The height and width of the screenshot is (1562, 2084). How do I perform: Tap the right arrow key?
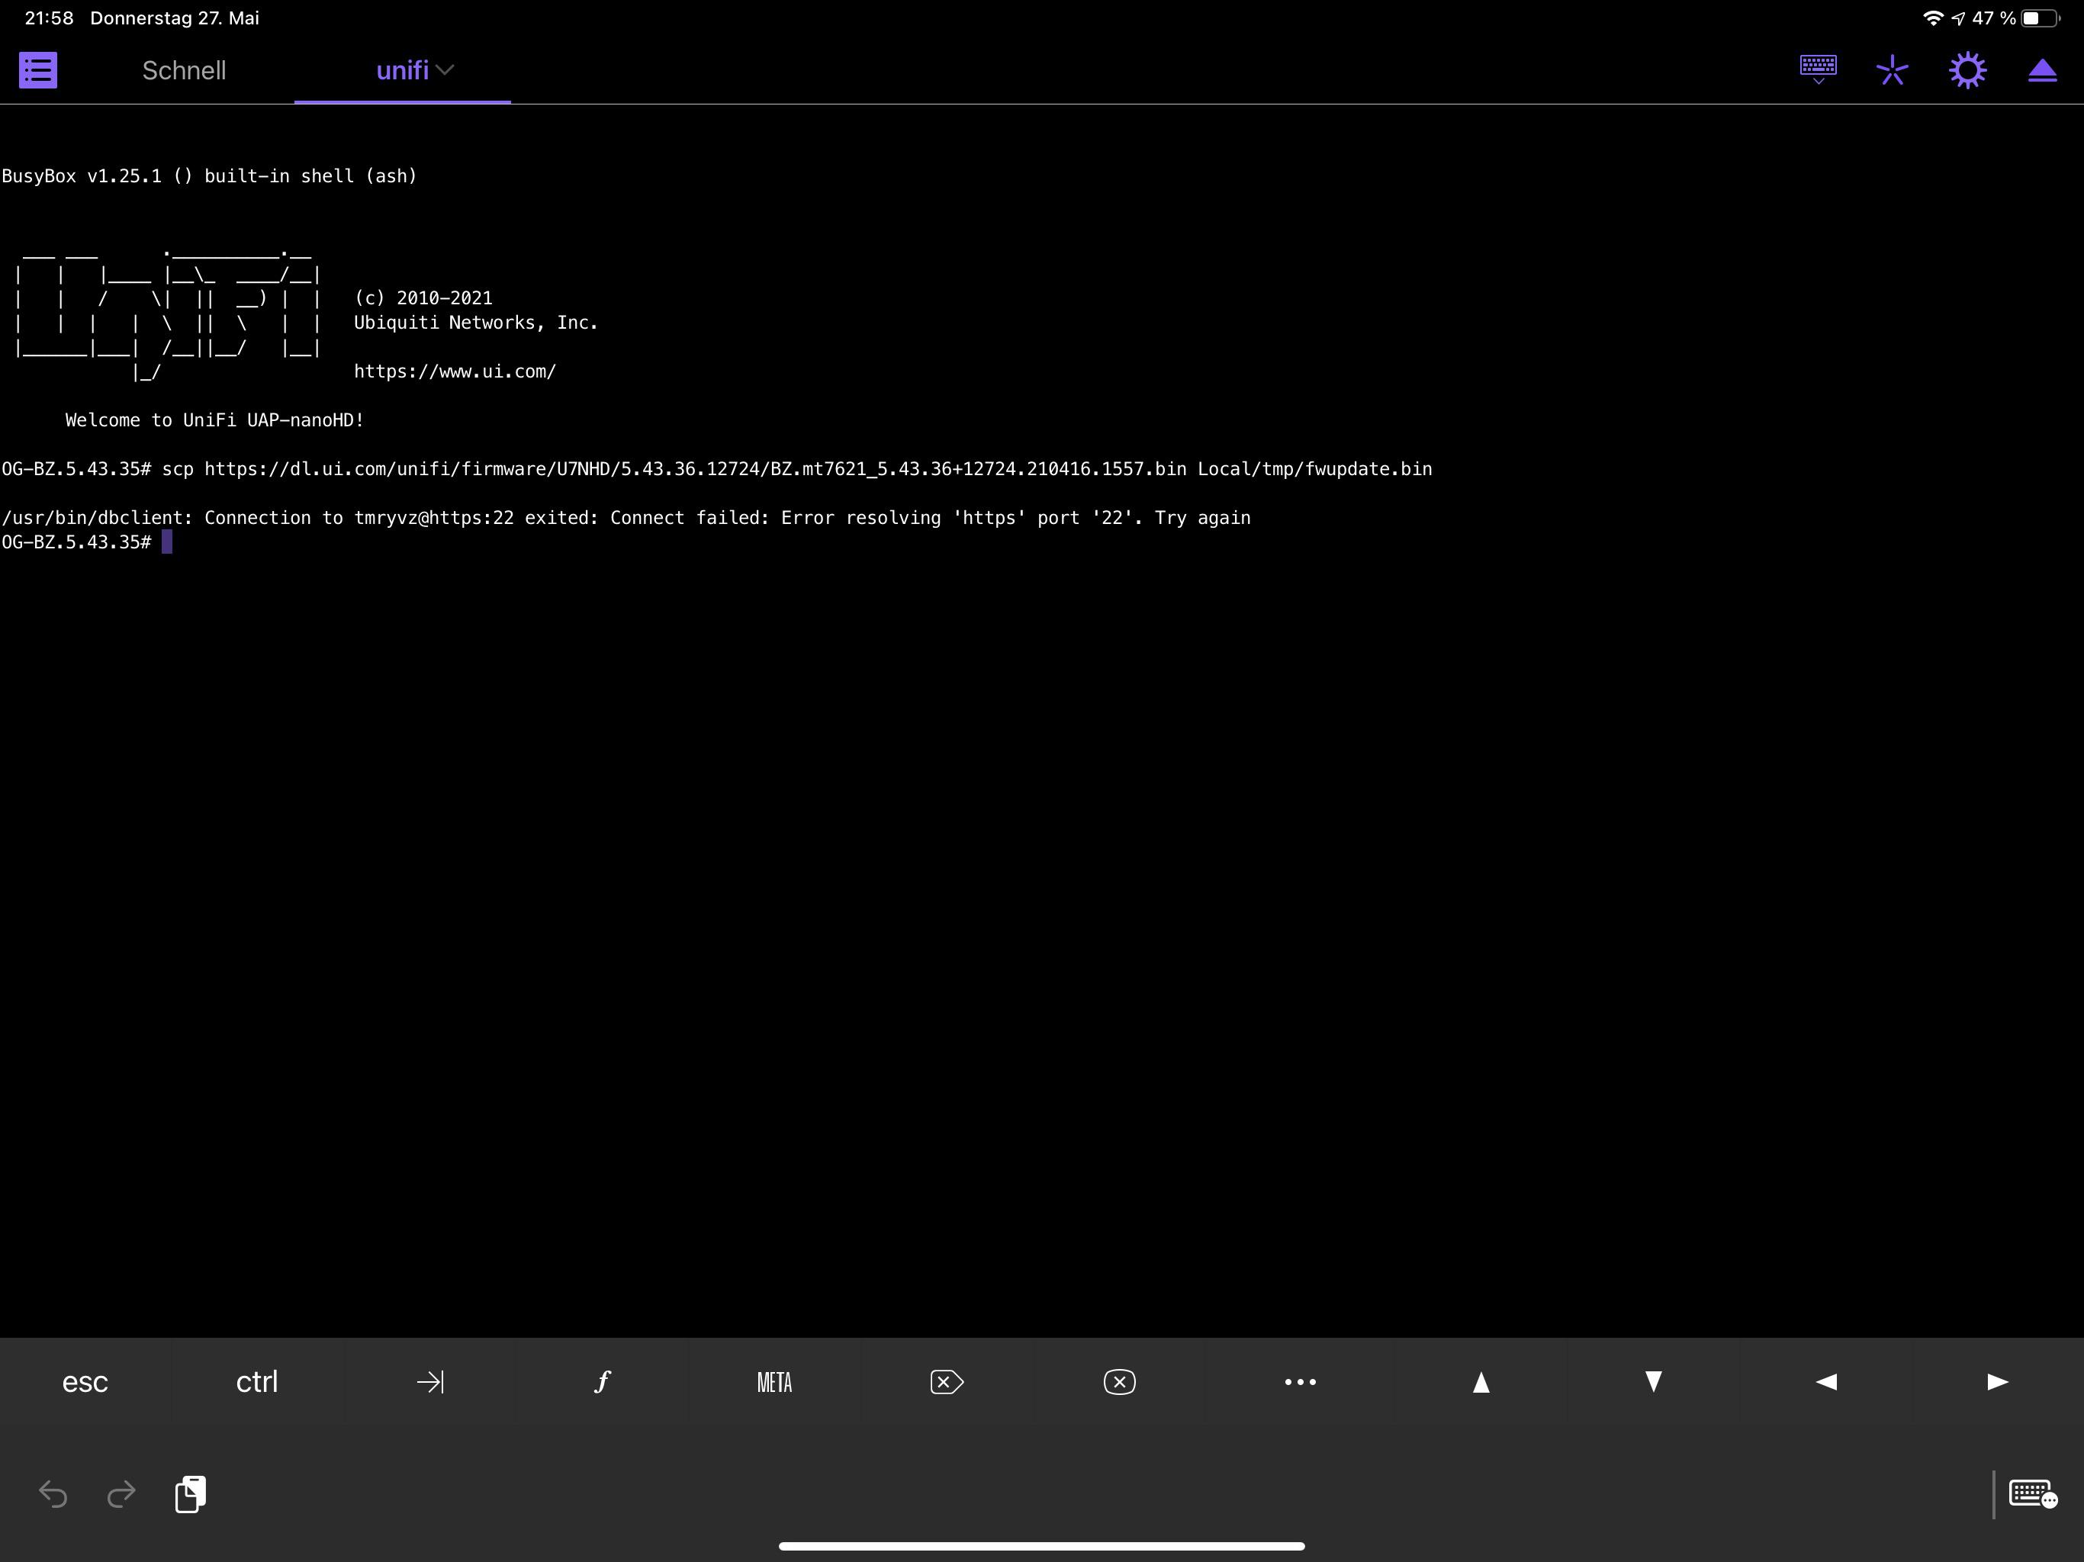(1997, 1382)
